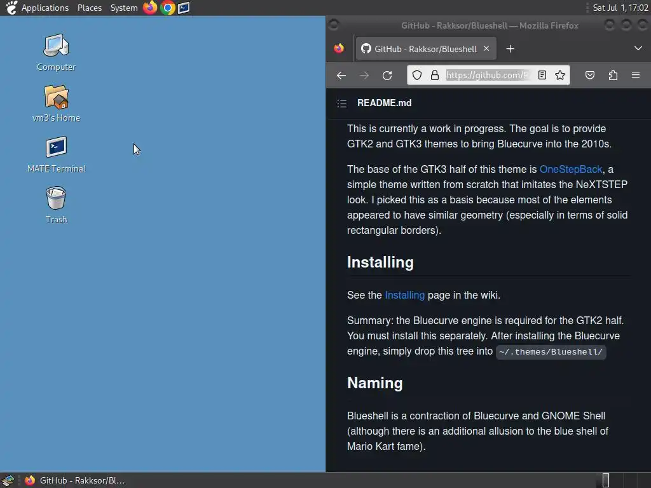651x488 pixels.
Task: Launch terminal from top panel launcher
Action: (184, 8)
